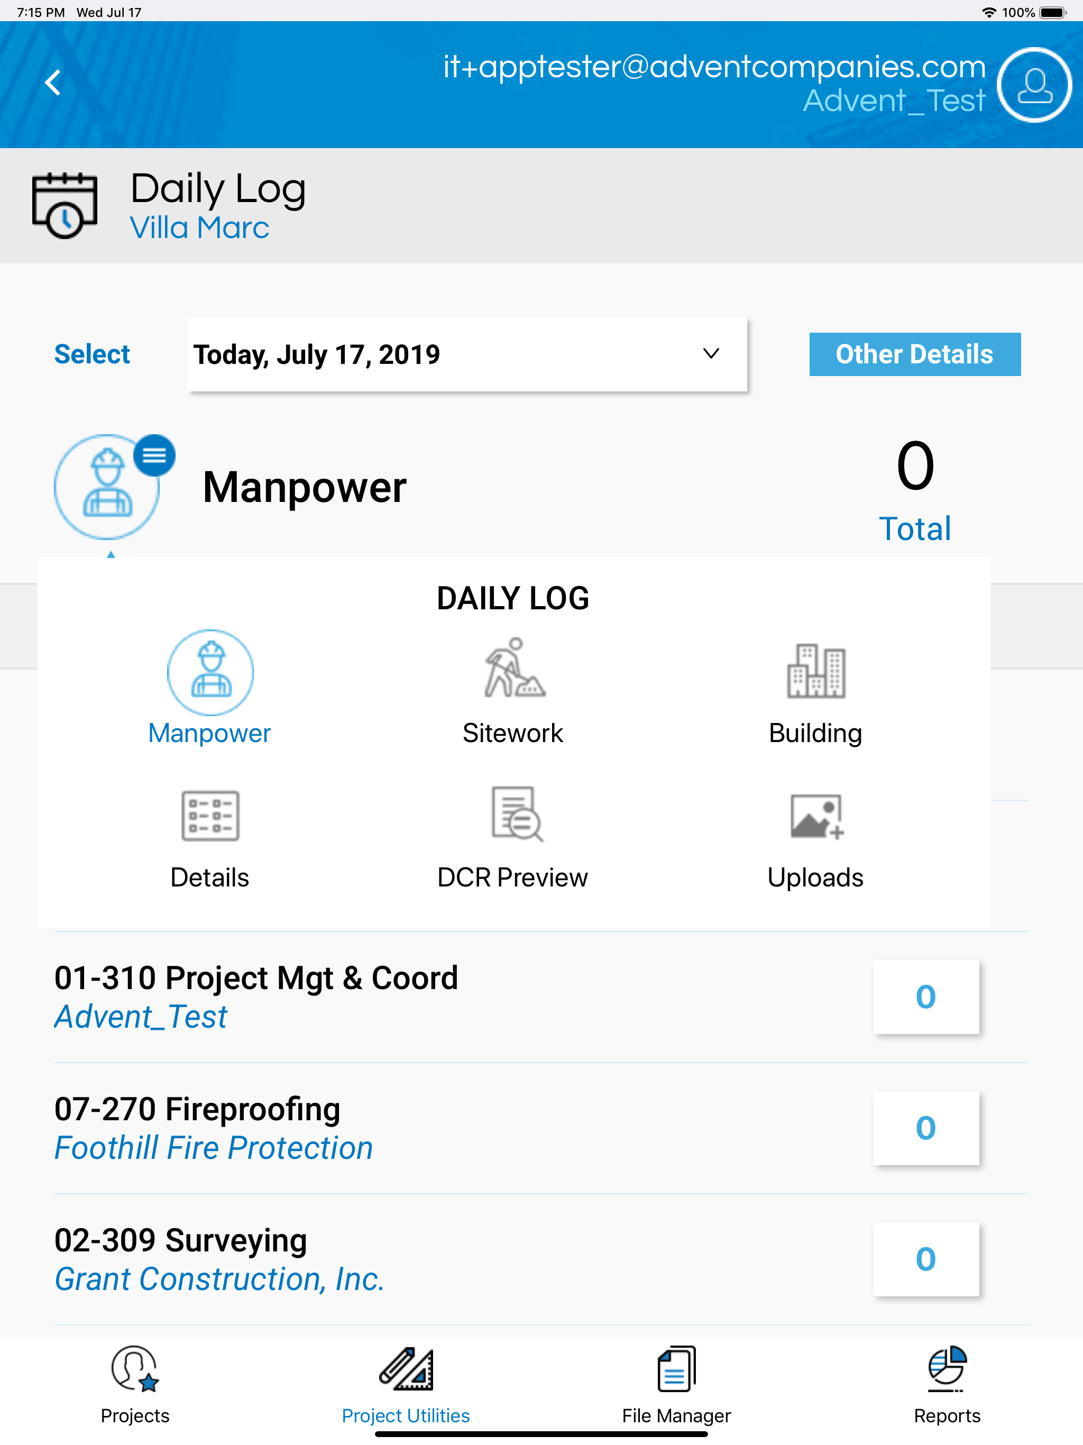Expand the date dropdown chevron

(711, 353)
